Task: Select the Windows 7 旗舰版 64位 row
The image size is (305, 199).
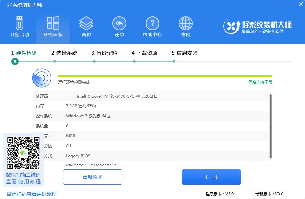Action: [151, 116]
